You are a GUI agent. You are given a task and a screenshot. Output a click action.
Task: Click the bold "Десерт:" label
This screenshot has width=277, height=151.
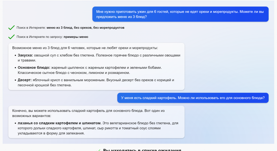[x=25, y=80]
